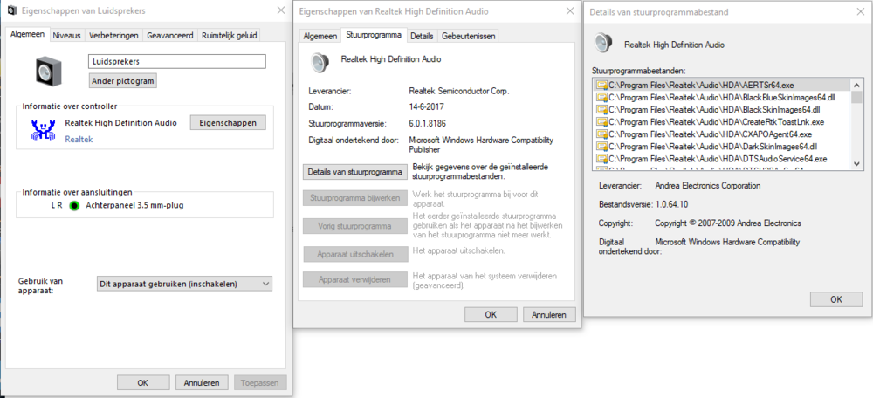Click the Luidsprekers name text field
Viewport: 873px width, 398px height.
point(176,62)
